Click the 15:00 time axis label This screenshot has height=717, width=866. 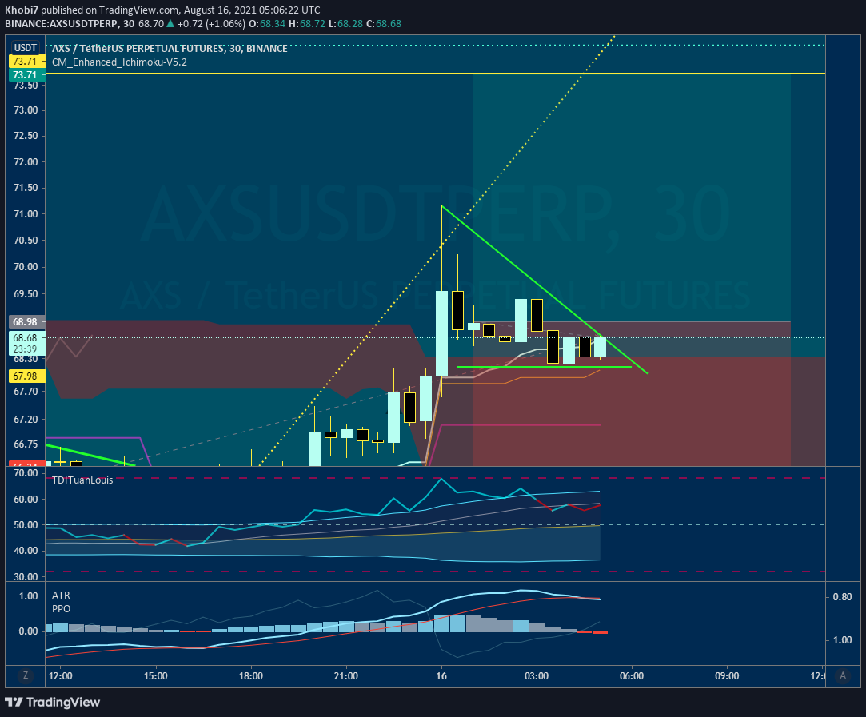pos(155,675)
